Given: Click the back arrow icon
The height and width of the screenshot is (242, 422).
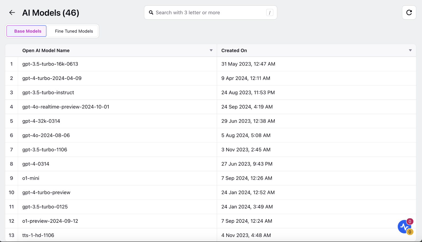Looking at the screenshot, I should pyautogui.click(x=12, y=12).
